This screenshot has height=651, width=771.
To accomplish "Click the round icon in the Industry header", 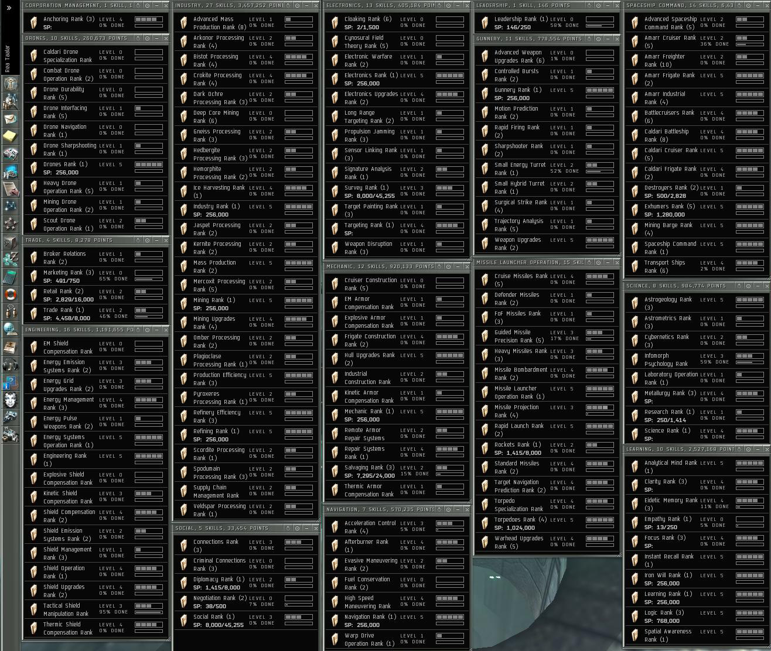I will point(298,5).
